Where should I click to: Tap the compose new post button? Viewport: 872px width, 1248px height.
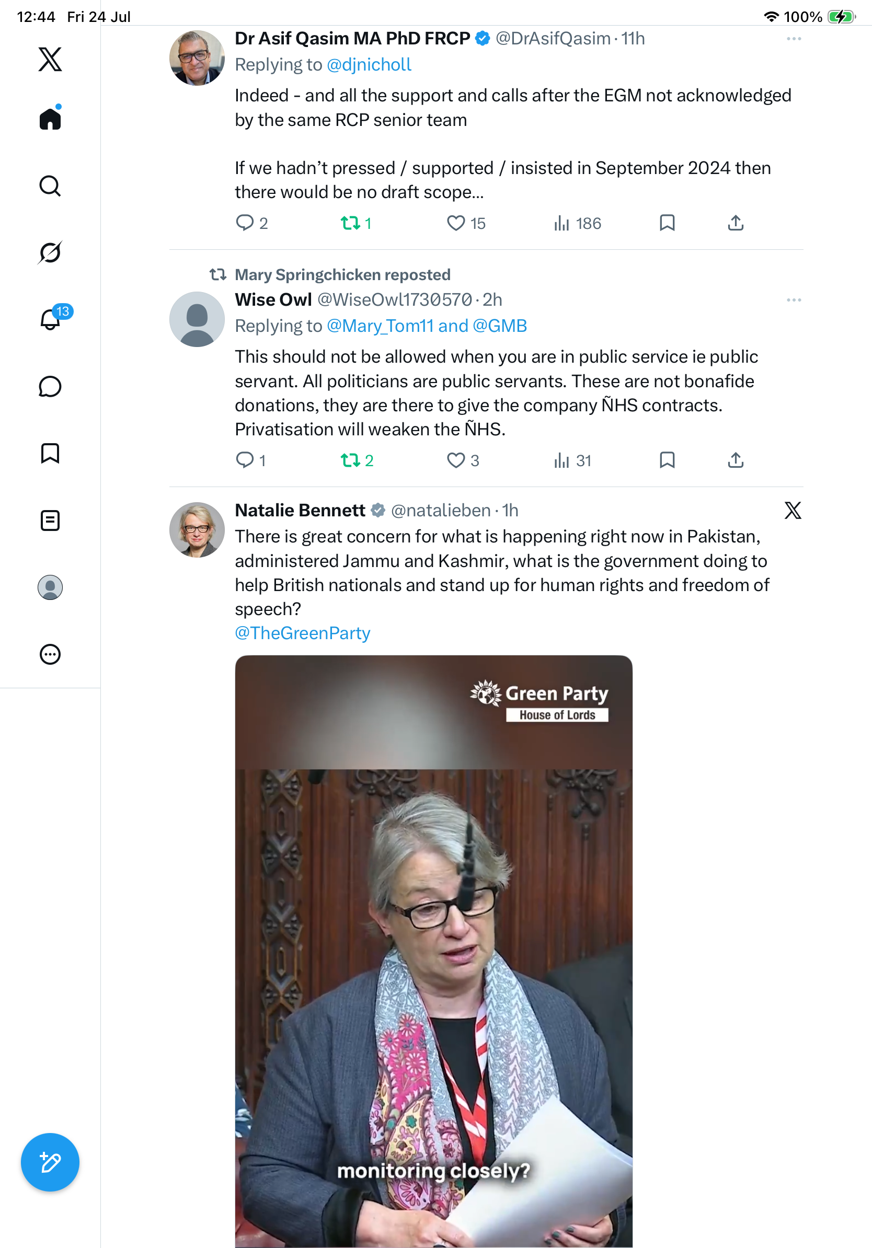[x=50, y=1162]
